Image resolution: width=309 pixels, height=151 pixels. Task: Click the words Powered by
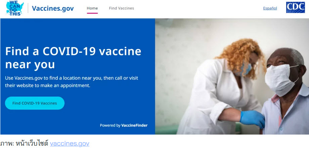[110, 125]
